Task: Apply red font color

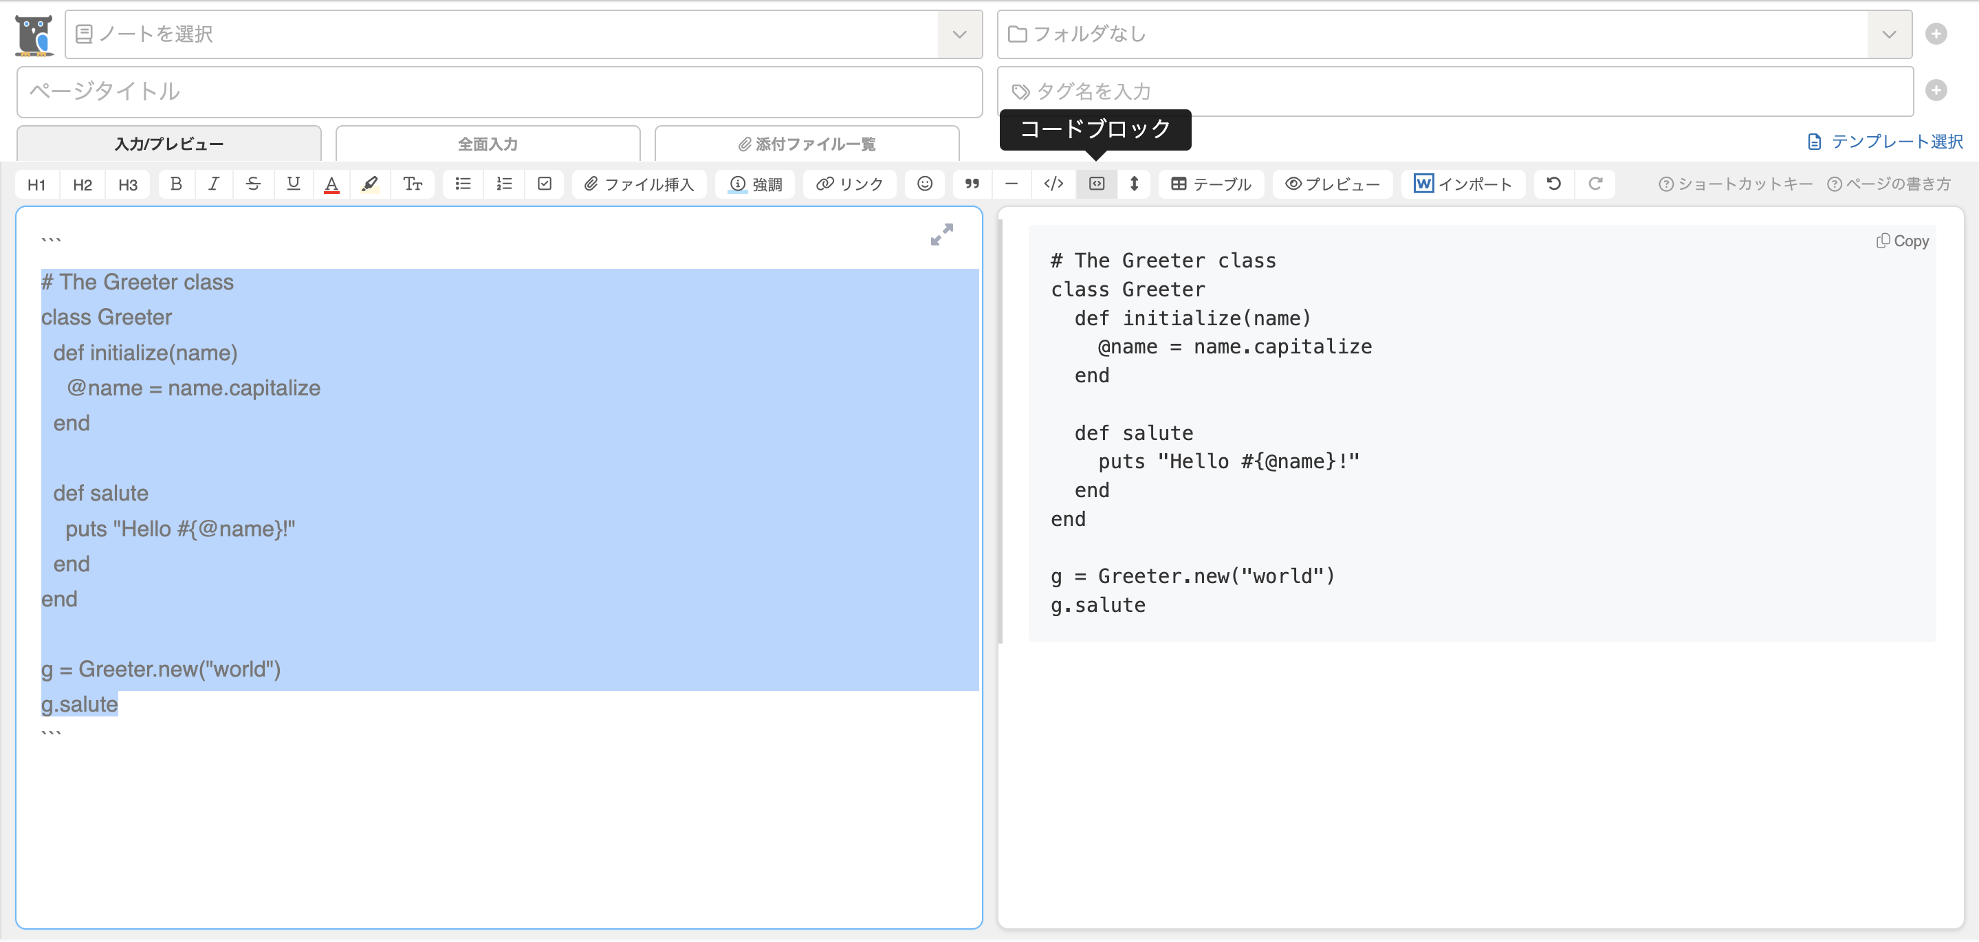Action: point(331,184)
